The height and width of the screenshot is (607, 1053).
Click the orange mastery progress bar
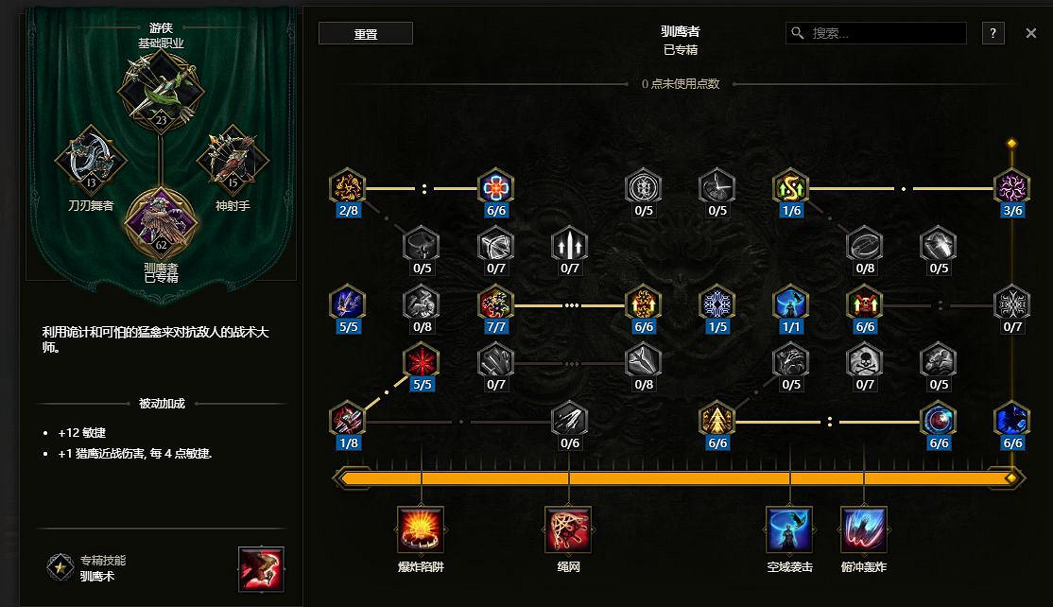coord(679,478)
